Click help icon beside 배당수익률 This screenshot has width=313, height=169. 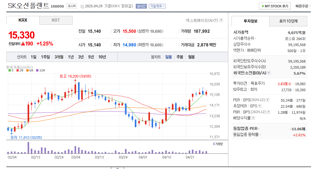coord(253,118)
